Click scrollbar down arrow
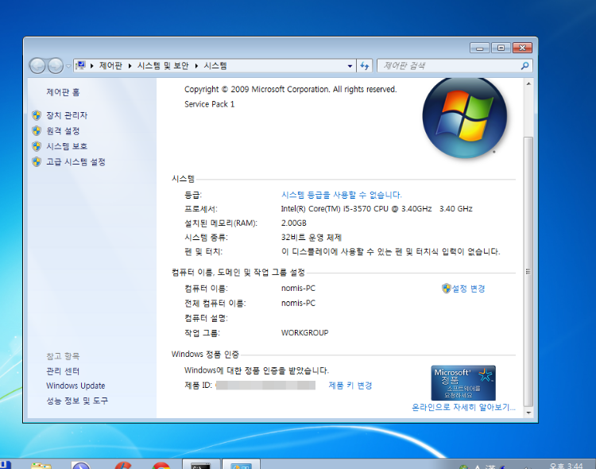 [x=528, y=413]
